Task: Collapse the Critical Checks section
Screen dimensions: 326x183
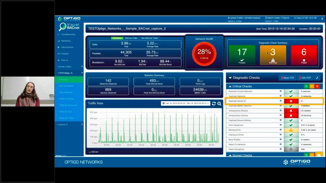Action: 230,86
